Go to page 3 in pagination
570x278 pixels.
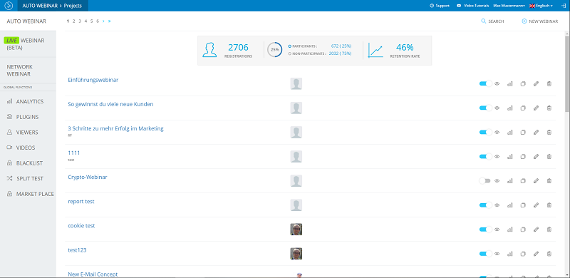[x=80, y=21]
